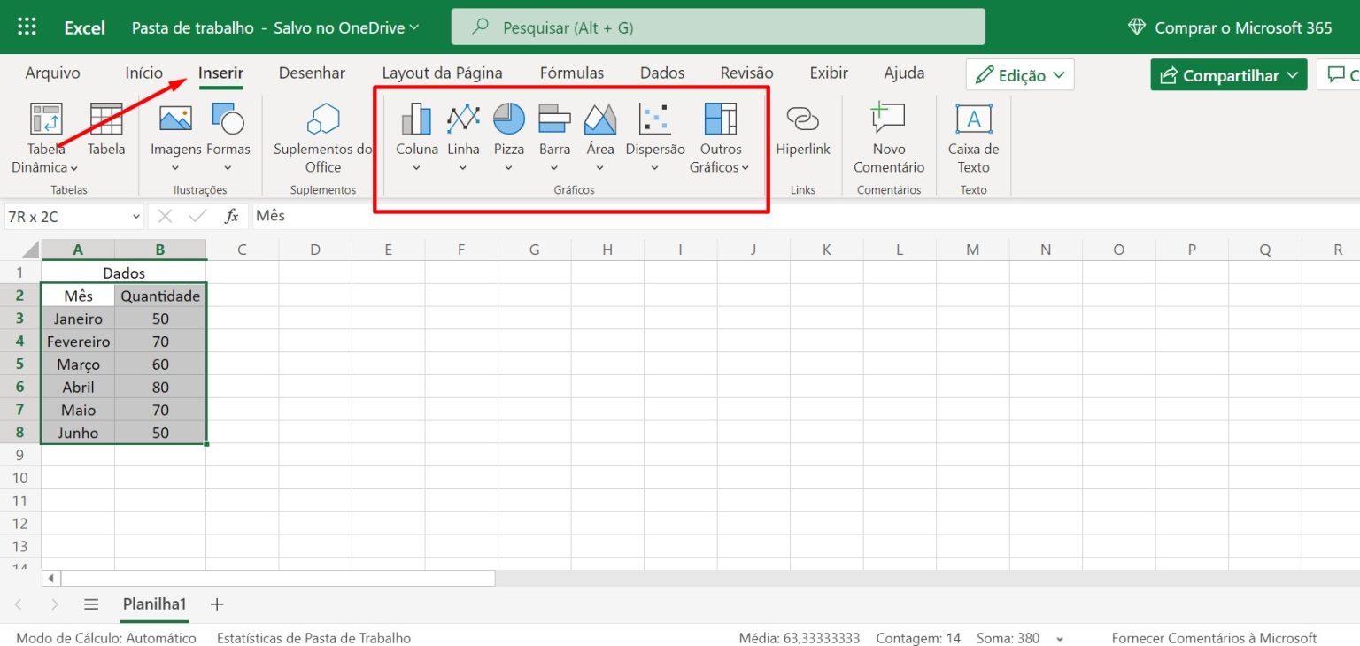This screenshot has height=646, width=1360.
Task: Open Fornecer Comentários à Microsoft
Action: click(x=1213, y=637)
